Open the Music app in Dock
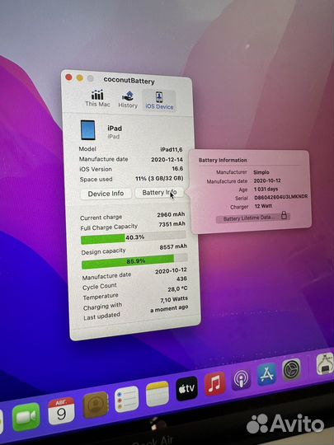The width and height of the screenshot is (334, 445). click(215, 384)
